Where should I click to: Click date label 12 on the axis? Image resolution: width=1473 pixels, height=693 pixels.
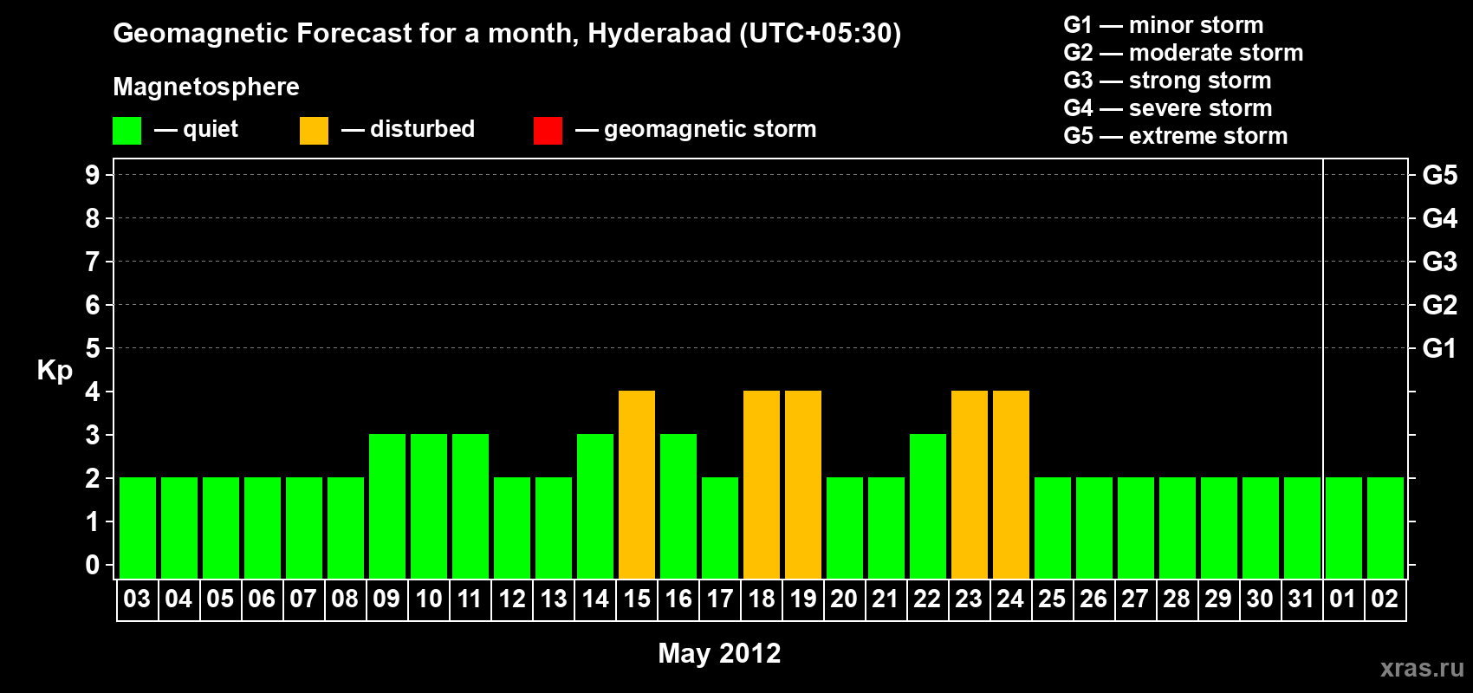511,599
